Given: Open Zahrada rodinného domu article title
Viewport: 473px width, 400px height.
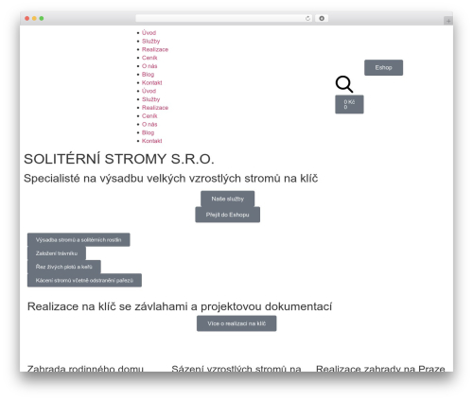Looking at the screenshot, I should [x=85, y=368].
